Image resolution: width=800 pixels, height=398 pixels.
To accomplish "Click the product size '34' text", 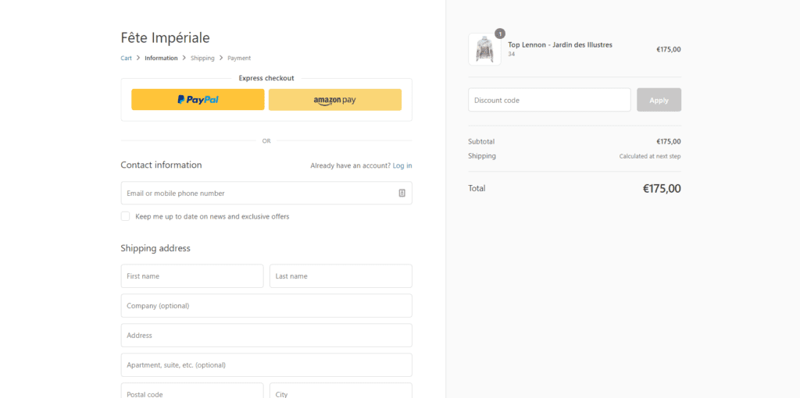I will pos(511,54).
